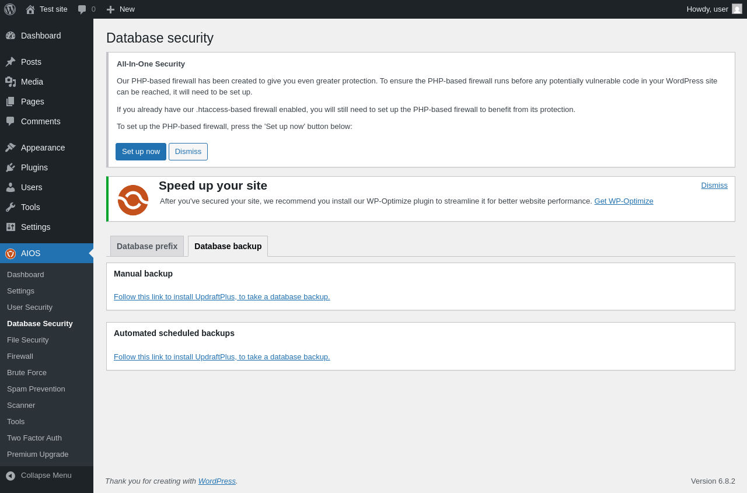Open Scanner submenu item
The height and width of the screenshot is (493, 747).
point(21,405)
